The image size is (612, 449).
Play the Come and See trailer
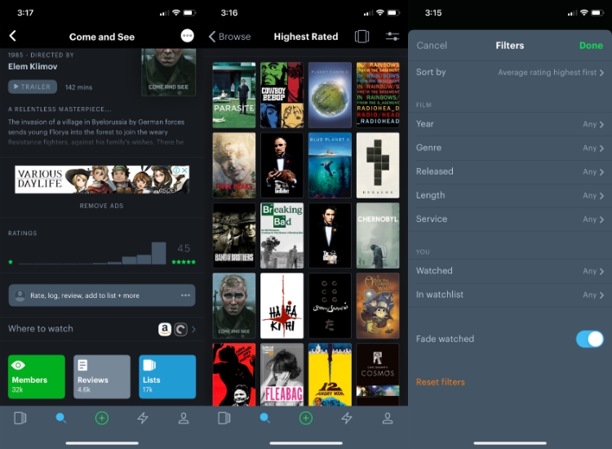(x=33, y=87)
